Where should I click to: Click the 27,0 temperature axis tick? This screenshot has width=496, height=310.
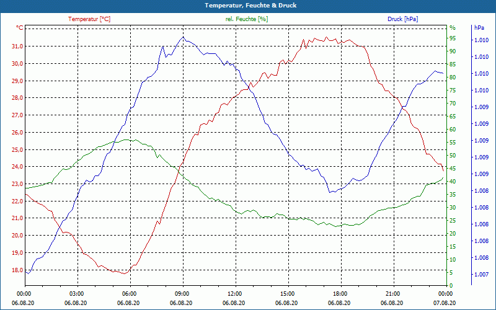[17, 115]
